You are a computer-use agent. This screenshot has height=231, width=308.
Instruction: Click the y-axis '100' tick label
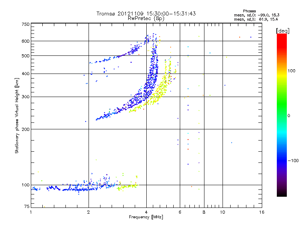(25, 185)
